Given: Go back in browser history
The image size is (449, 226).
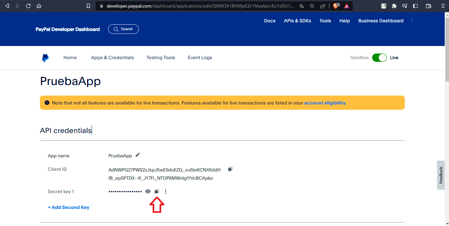Looking at the screenshot, I should pyautogui.click(x=7, y=6).
